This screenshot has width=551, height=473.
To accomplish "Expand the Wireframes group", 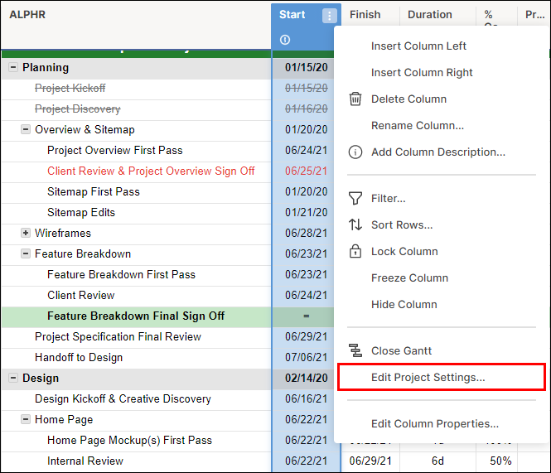I will point(26,234).
